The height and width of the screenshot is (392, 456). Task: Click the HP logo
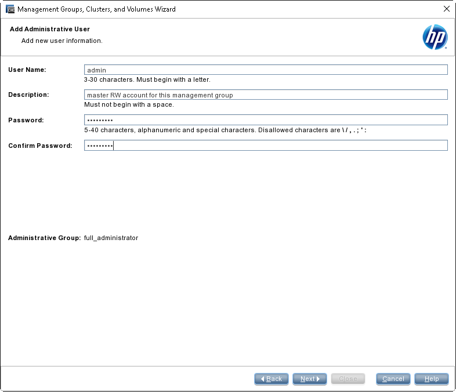[x=435, y=37]
